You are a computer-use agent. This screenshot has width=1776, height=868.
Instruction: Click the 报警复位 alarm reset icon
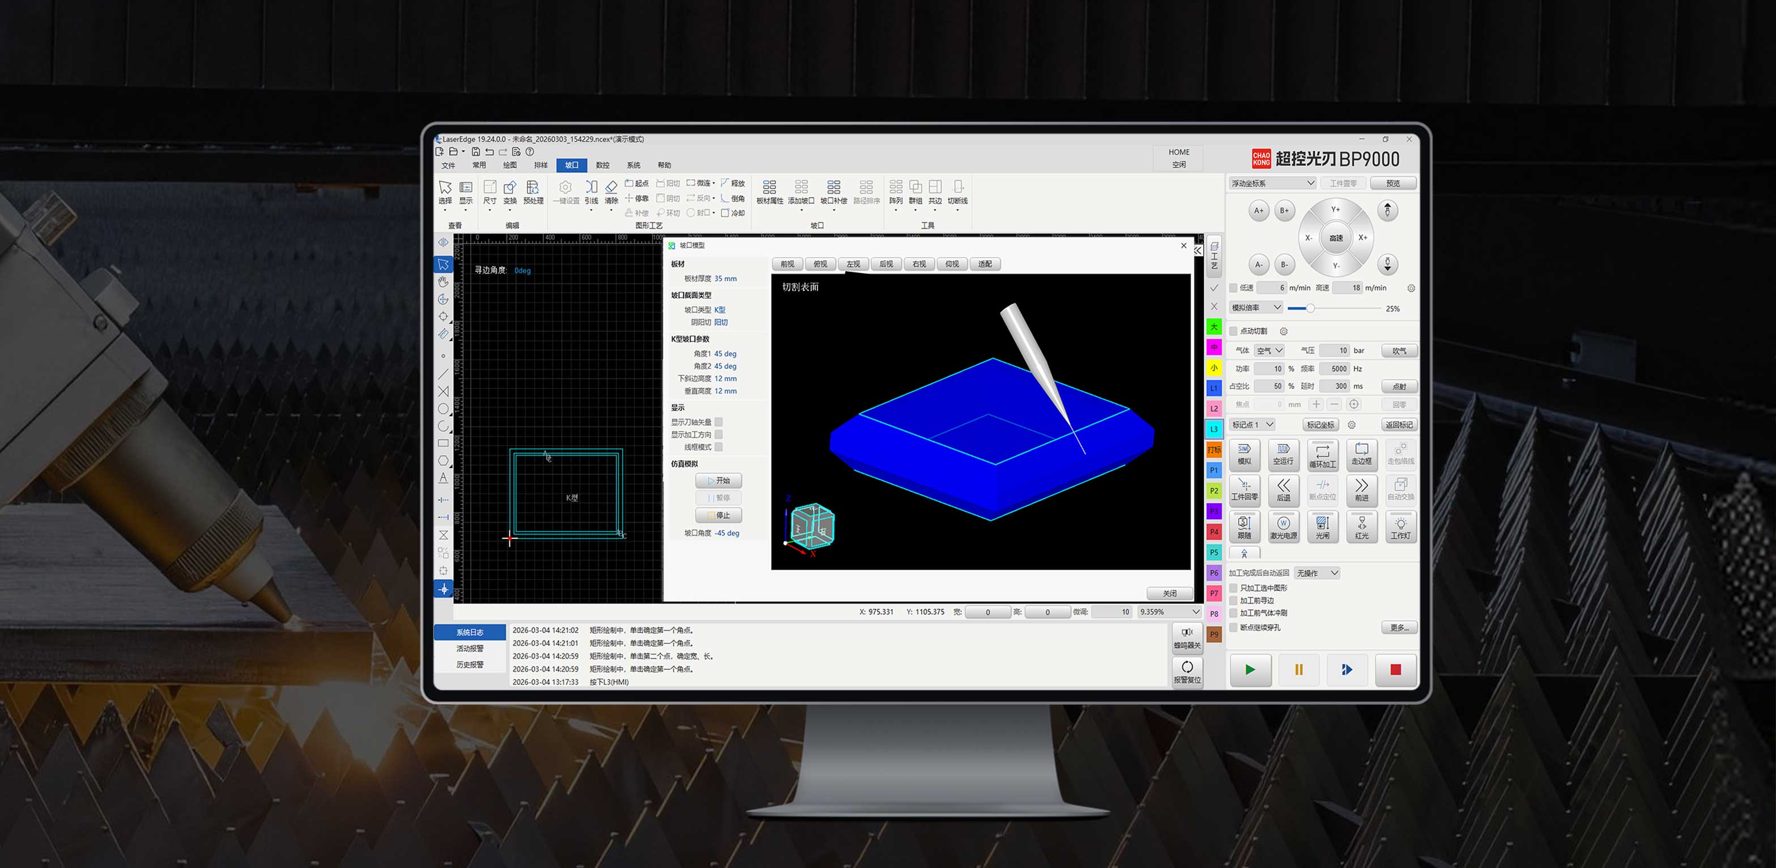tap(1186, 670)
